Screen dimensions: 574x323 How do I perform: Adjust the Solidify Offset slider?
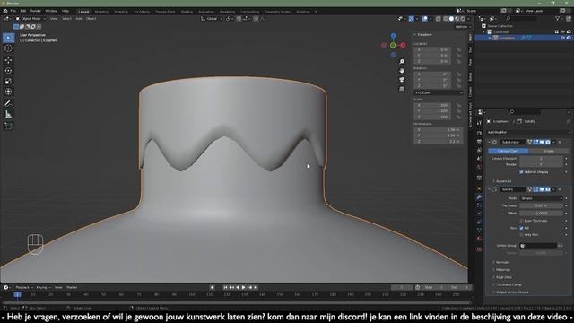542,214
